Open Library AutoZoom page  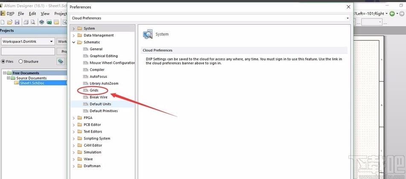coord(104,83)
